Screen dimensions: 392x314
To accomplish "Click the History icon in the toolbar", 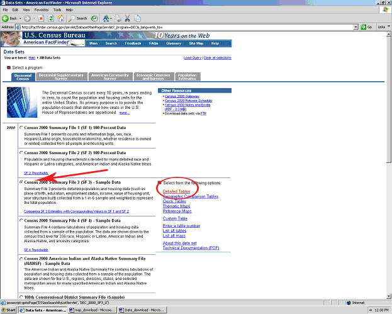I will (x=94, y=18).
